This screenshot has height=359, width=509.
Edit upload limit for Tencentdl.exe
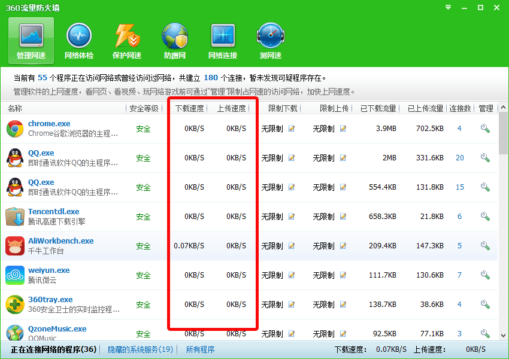pos(343,217)
